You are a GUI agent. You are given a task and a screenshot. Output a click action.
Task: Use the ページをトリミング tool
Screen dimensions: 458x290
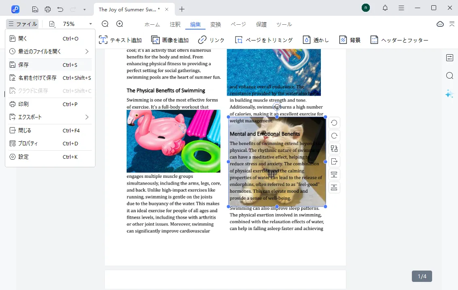264,39
